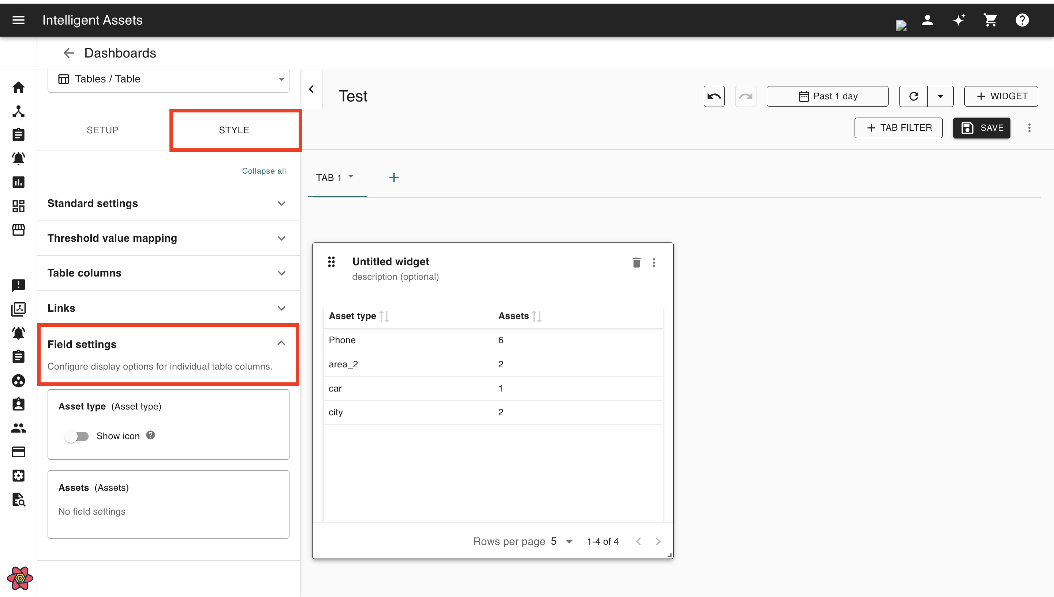
Task: Click the description (optional) field
Action: pos(395,277)
